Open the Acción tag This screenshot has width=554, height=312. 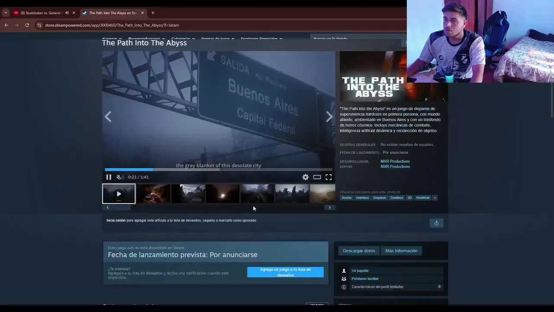point(347,198)
